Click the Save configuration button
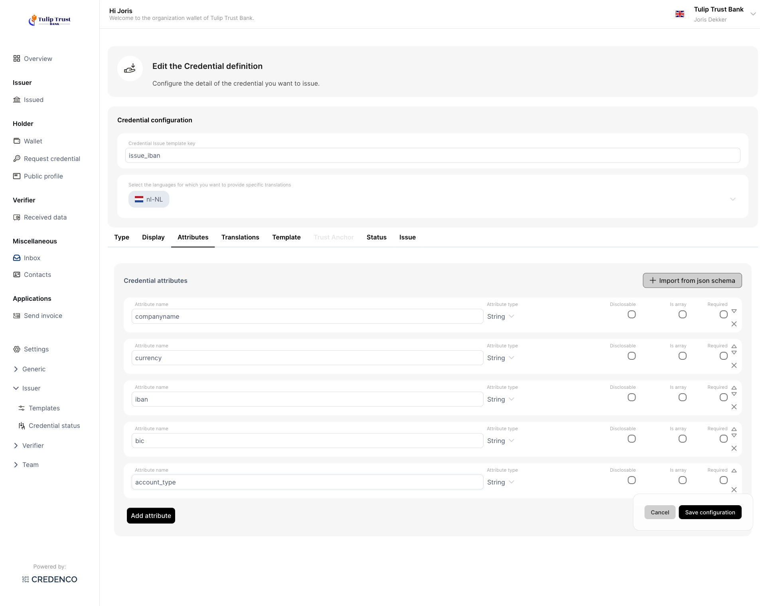Viewport: 760px width, 606px height. pyautogui.click(x=710, y=512)
